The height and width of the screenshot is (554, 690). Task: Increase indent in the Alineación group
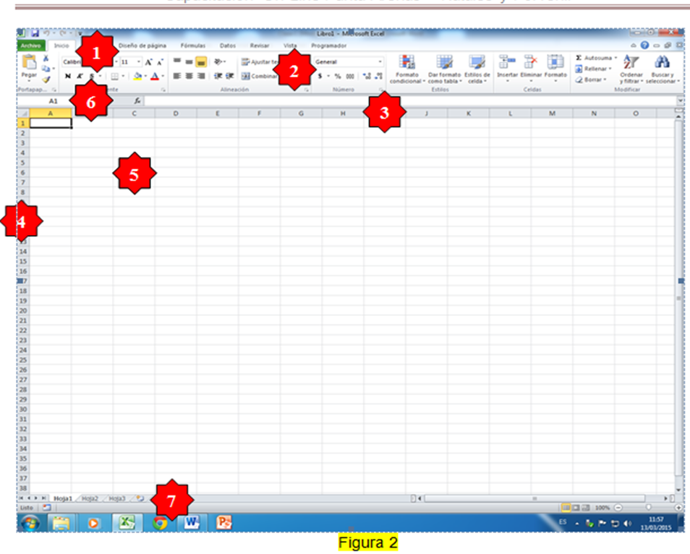coord(230,76)
